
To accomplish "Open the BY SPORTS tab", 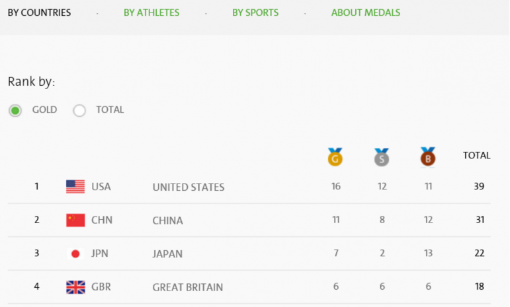I will (255, 13).
